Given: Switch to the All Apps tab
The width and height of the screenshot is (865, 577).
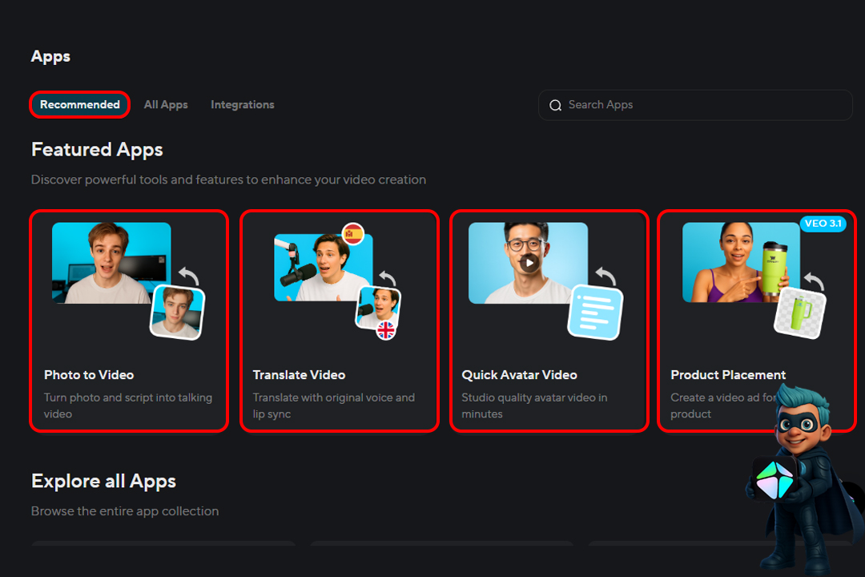Looking at the screenshot, I should (x=166, y=105).
